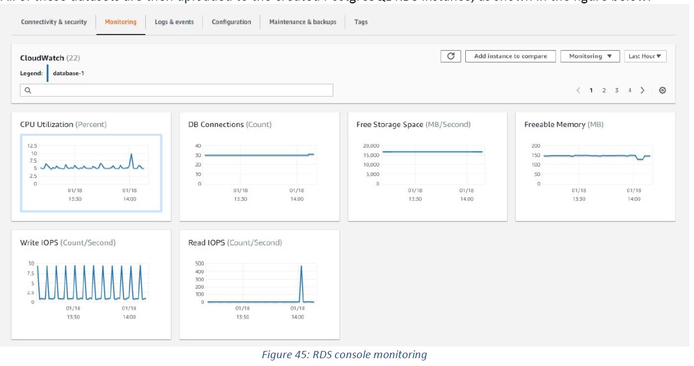Switch to Connectivity & security tab
The height and width of the screenshot is (366, 694).
point(54,22)
